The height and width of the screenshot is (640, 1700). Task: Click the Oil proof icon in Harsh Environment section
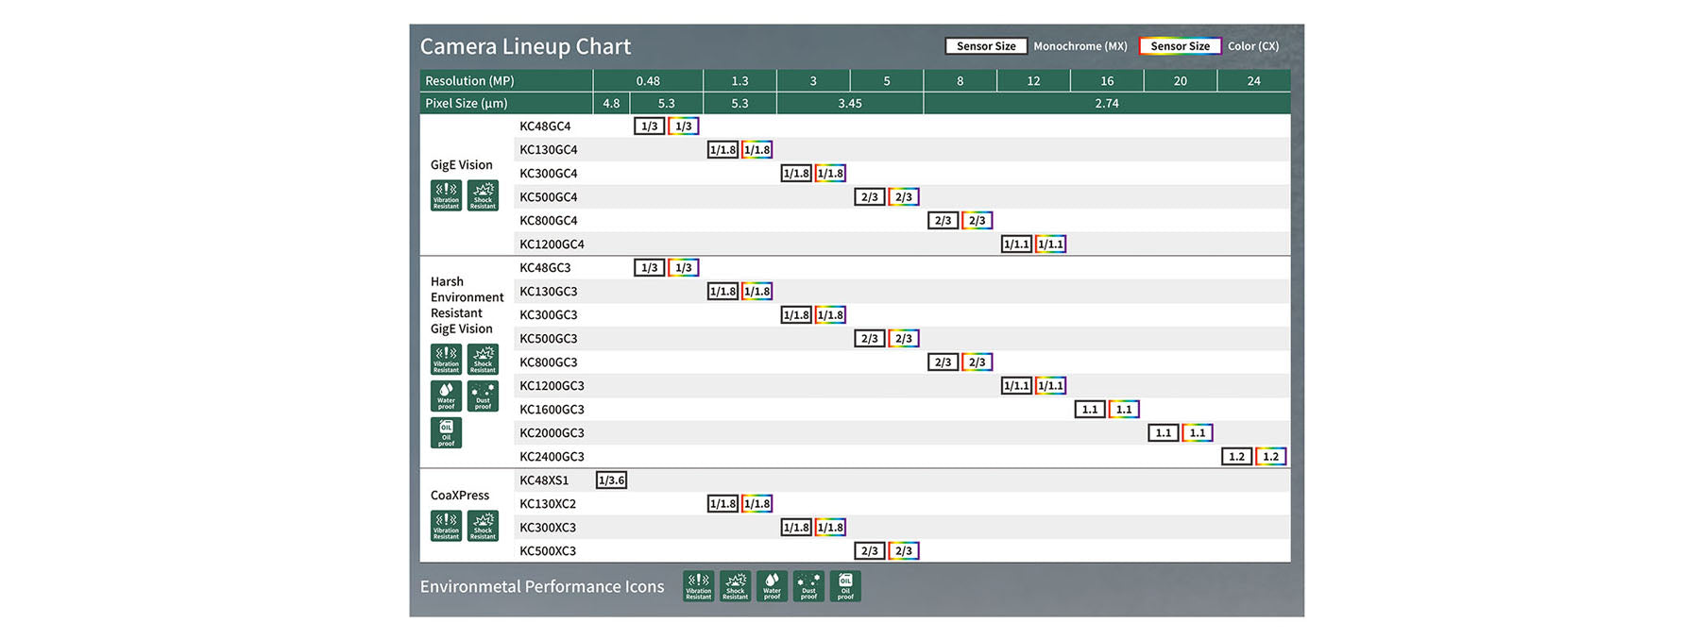446,432
